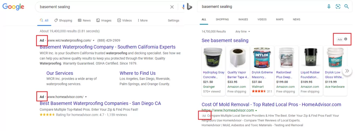Screen dimensions: 355x131
Task: Open Google search Settings
Action: point(173,20)
